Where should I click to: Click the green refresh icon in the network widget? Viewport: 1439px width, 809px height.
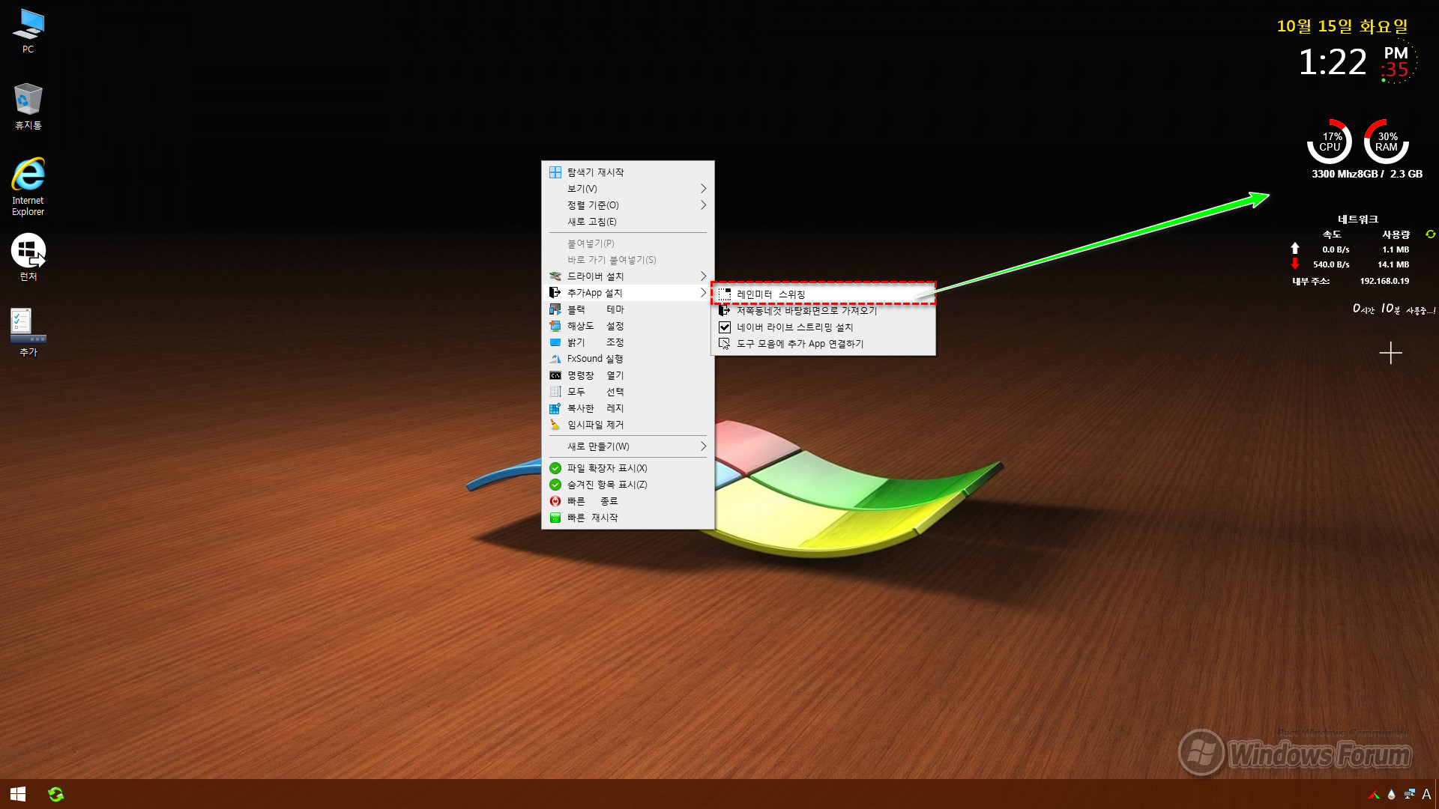click(1430, 234)
